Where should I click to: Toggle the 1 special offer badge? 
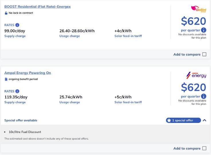(183, 120)
